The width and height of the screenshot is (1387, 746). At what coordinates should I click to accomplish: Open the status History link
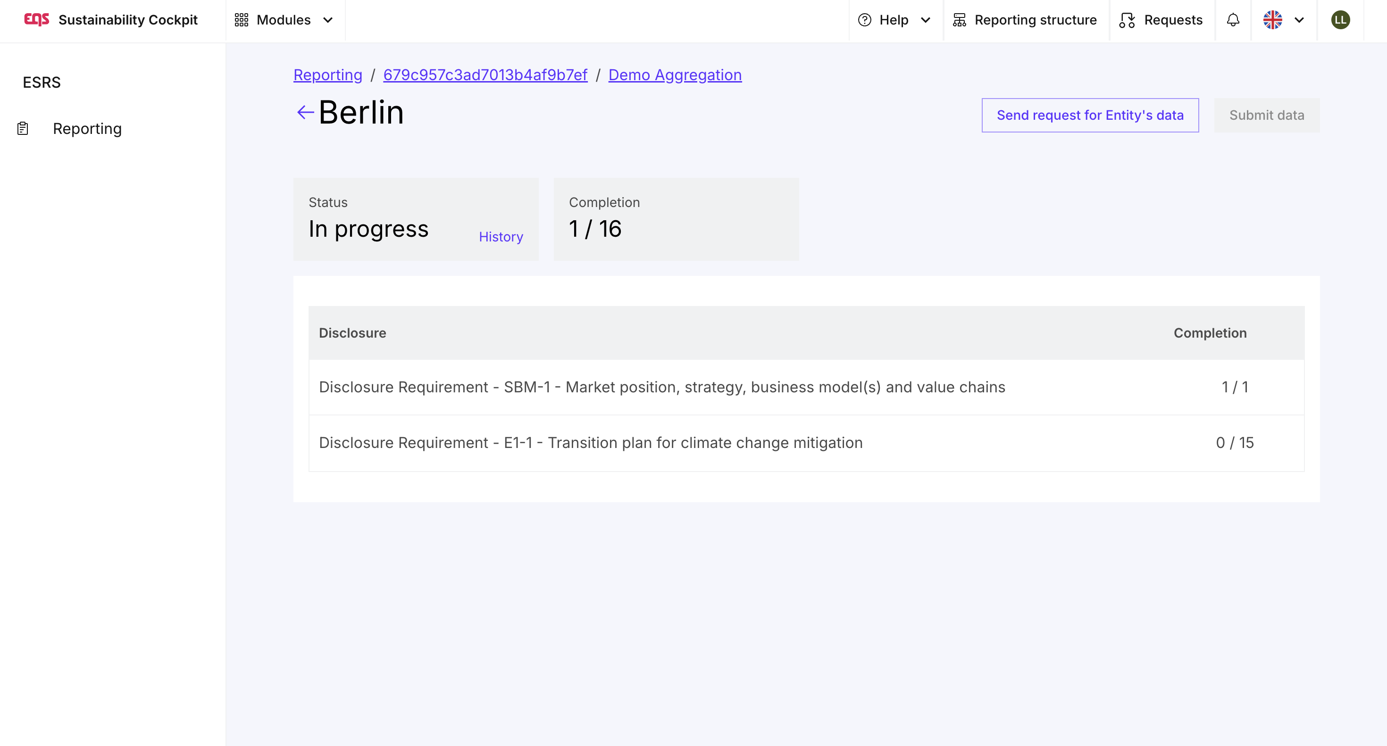501,237
